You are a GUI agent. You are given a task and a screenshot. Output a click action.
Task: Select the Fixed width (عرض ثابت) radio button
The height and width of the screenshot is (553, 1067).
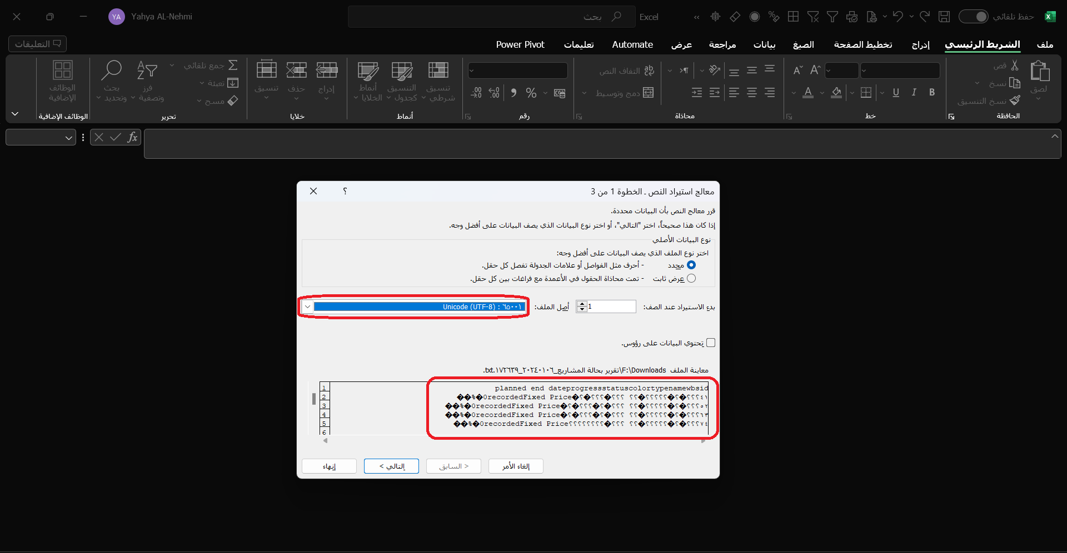tap(691, 279)
